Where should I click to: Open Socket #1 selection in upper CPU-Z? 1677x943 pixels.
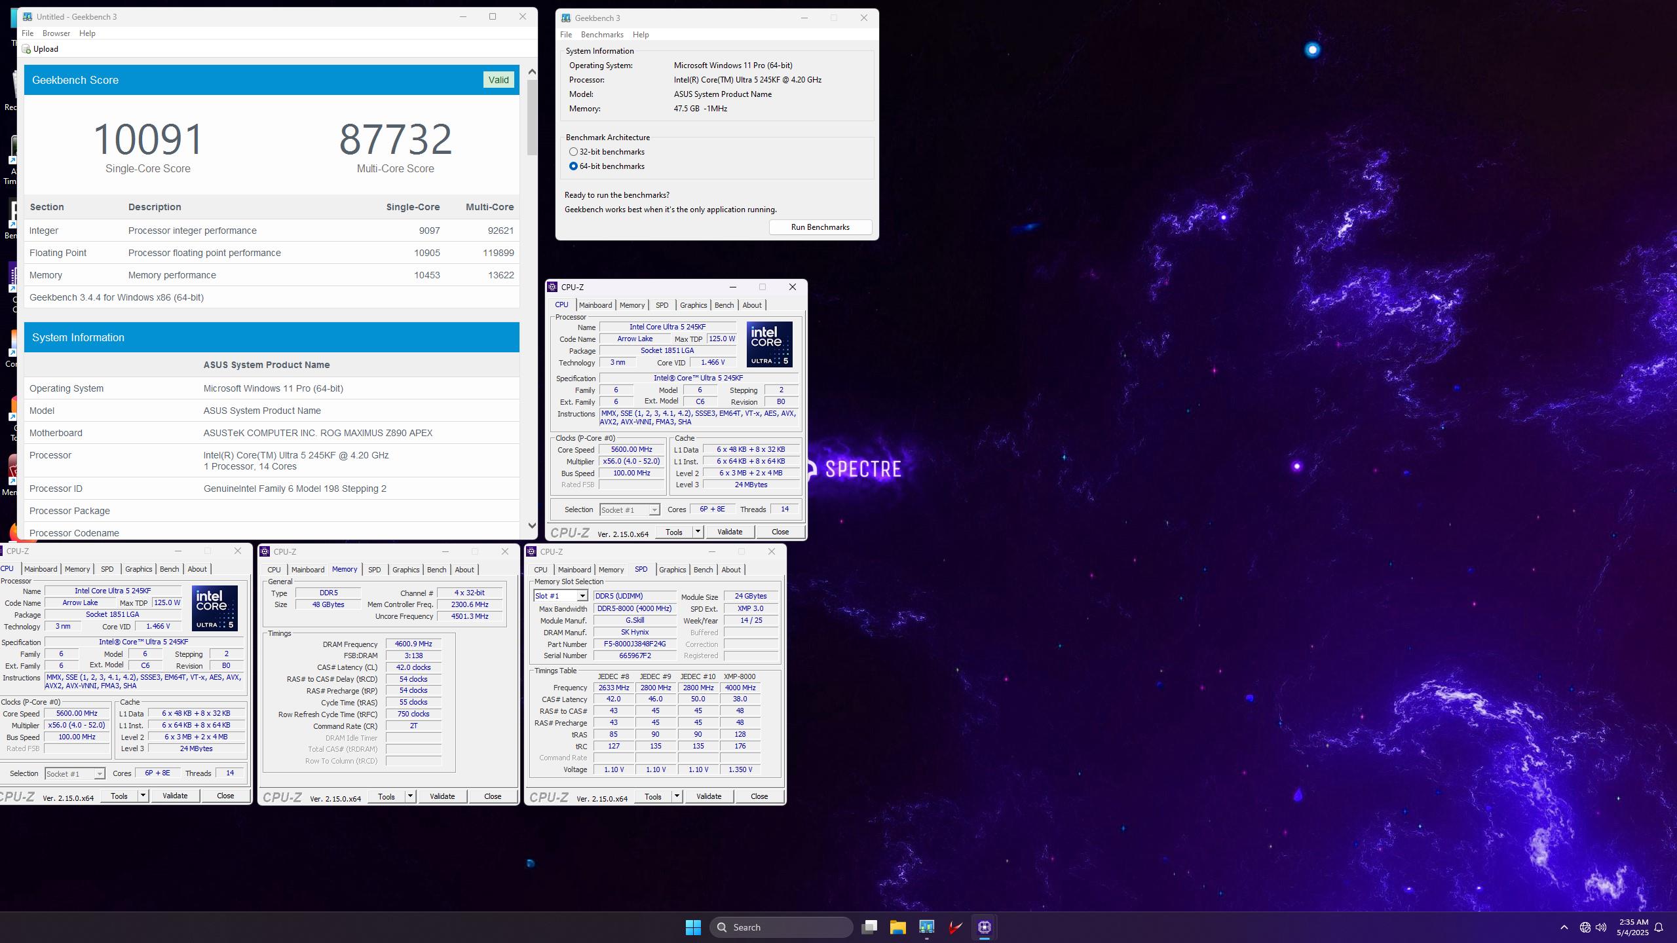click(x=630, y=509)
